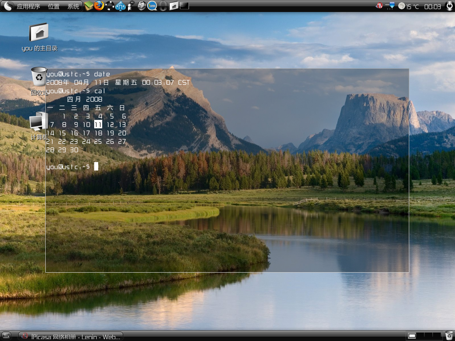
Task: Switch to the Picasa 网络相册 taskbar window
Action: 71,337
